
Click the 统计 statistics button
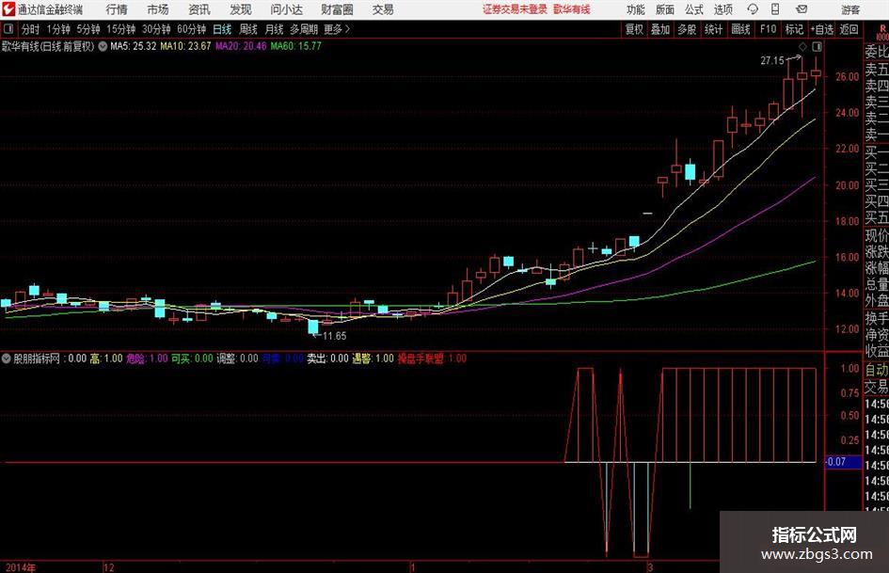[x=713, y=29]
